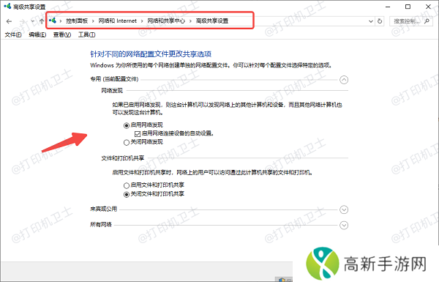Viewport: 439px width, 282px height.
Task: Click the magnifier search icon
Action: (x=427, y=21)
